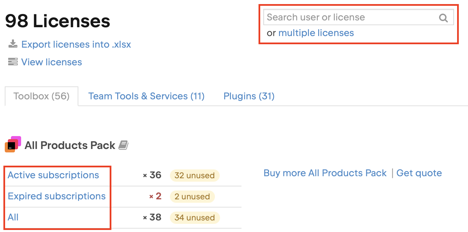Open the multiple licenses search link
468x232 pixels.
pos(316,33)
